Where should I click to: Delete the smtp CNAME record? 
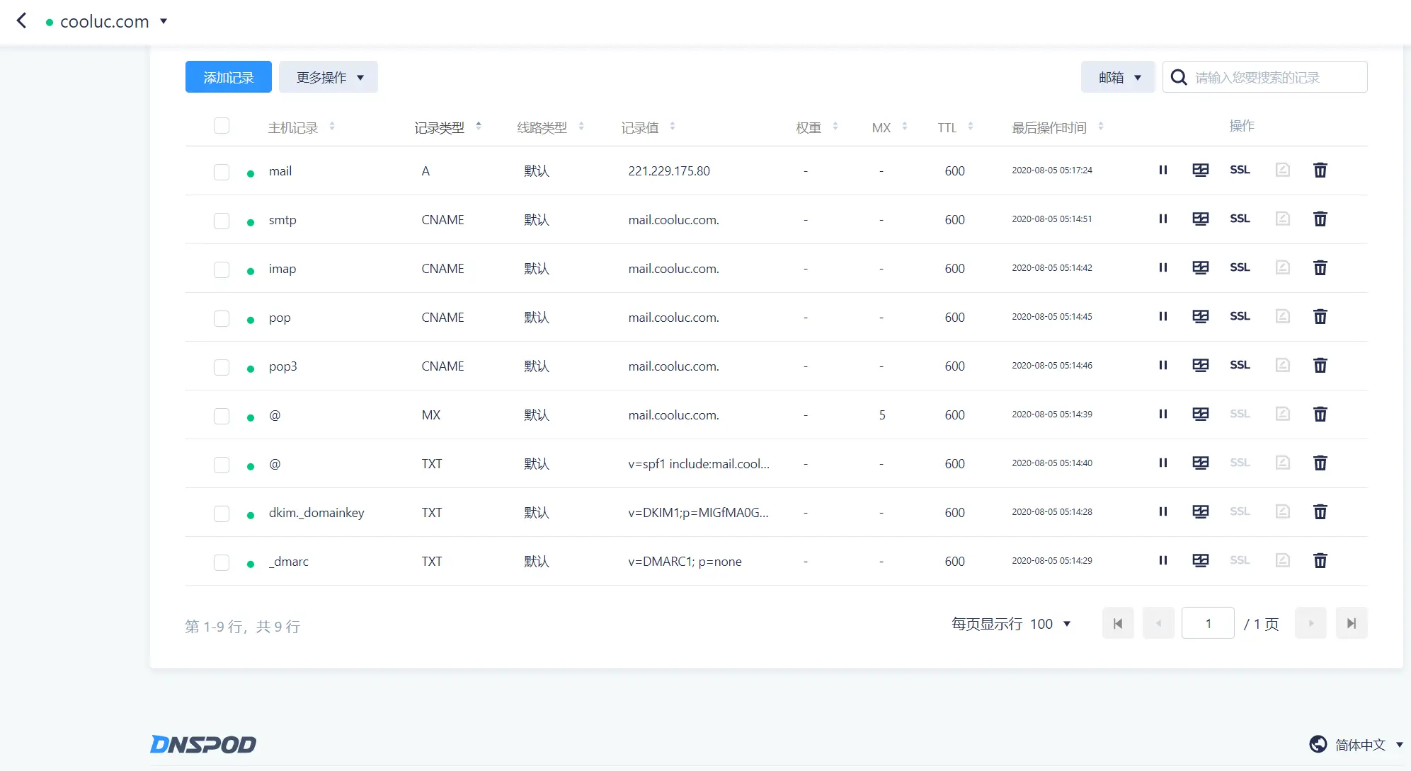(x=1320, y=219)
